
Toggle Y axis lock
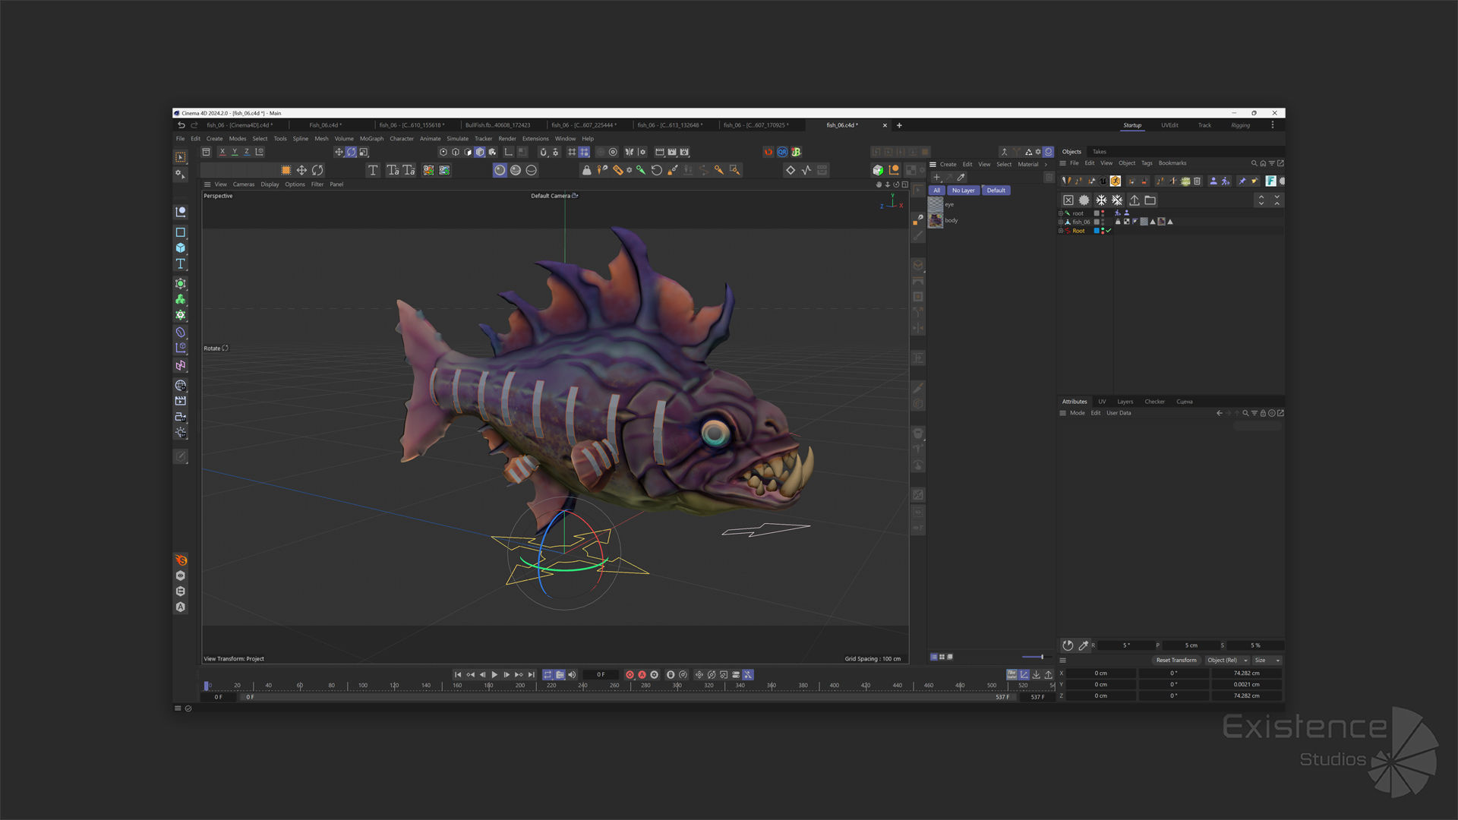[x=235, y=152]
